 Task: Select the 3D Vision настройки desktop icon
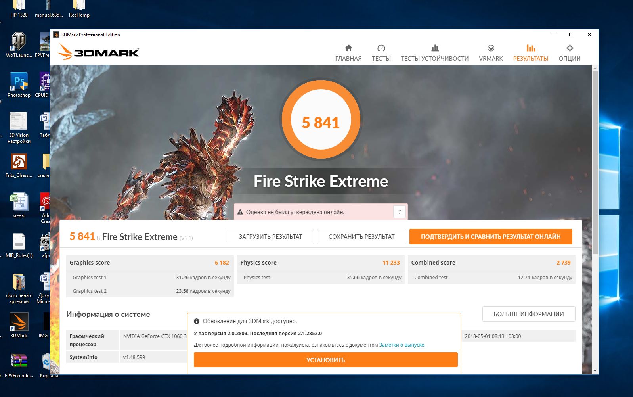point(19,127)
